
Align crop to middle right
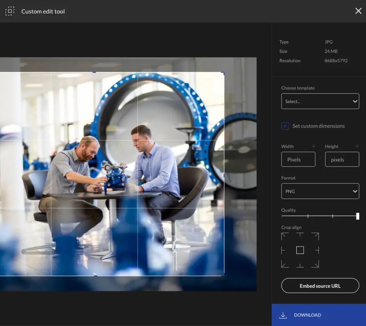[x=317, y=250]
